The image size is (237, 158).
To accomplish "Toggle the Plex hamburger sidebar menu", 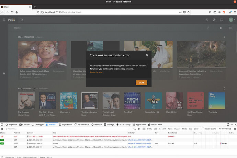I will [4, 20].
